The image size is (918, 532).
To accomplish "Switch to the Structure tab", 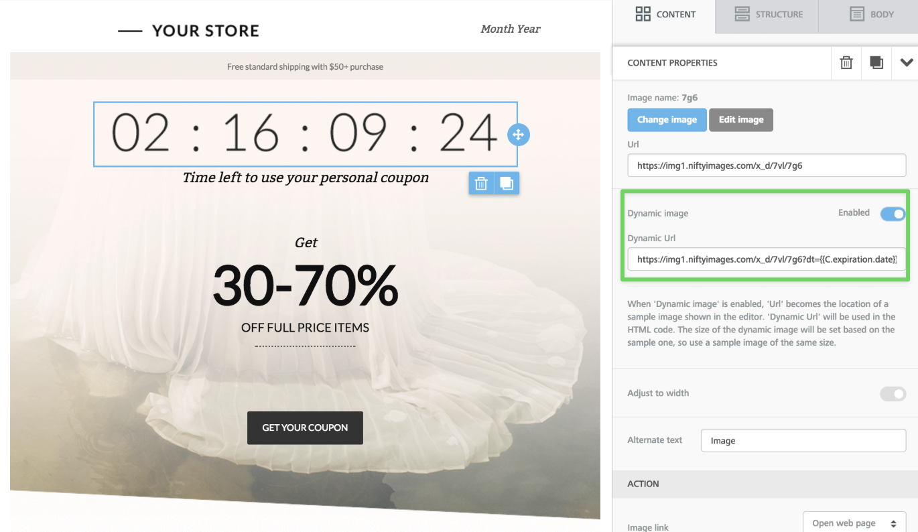I will pos(767,14).
